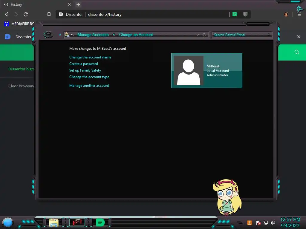Switch to Dissenter browser from taskbar
The width and height of the screenshot is (306, 229).
tap(100, 222)
